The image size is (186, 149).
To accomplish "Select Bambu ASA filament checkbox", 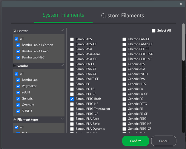I will click(72, 49).
